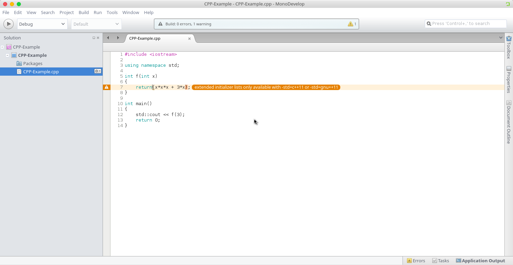The width and height of the screenshot is (513, 265).
Task: Navigate back with the left arrow
Action: click(108, 38)
